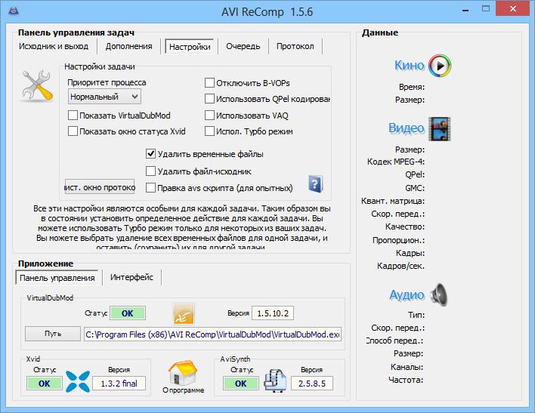Click the окно протокола button
The height and width of the screenshot is (413, 535).
pyautogui.click(x=100, y=187)
